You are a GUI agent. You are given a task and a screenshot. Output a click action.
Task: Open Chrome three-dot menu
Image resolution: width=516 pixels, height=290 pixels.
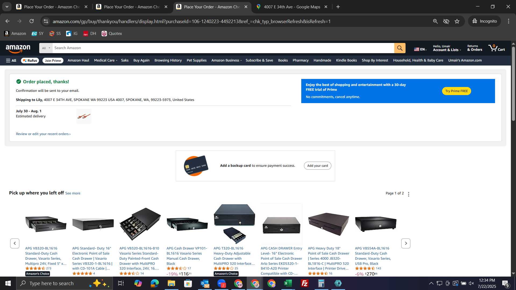(x=508, y=21)
